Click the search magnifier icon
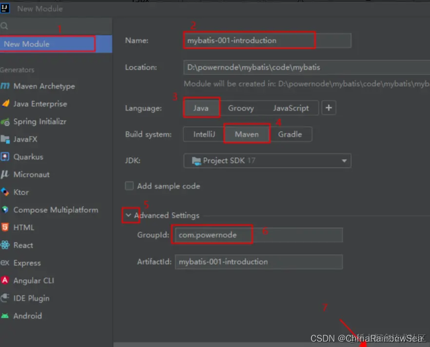The image size is (430, 347). coord(4,26)
